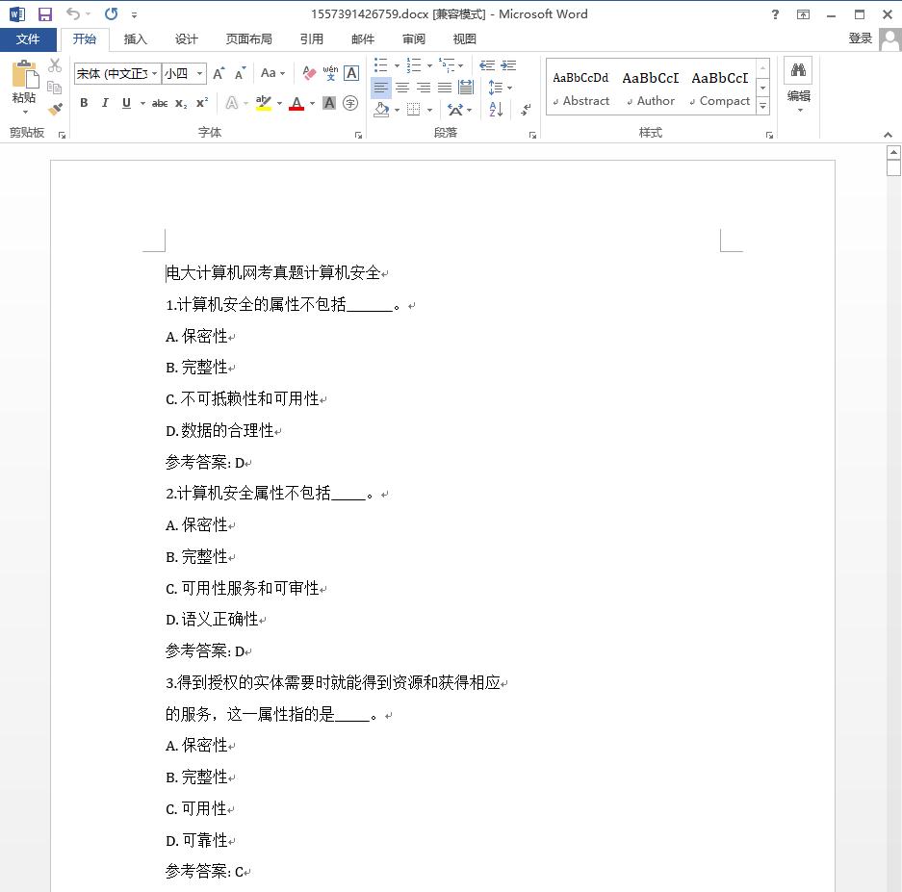Apply the Abstract style
Viewport: 902px width, 892px height.
tap(581, 87)
